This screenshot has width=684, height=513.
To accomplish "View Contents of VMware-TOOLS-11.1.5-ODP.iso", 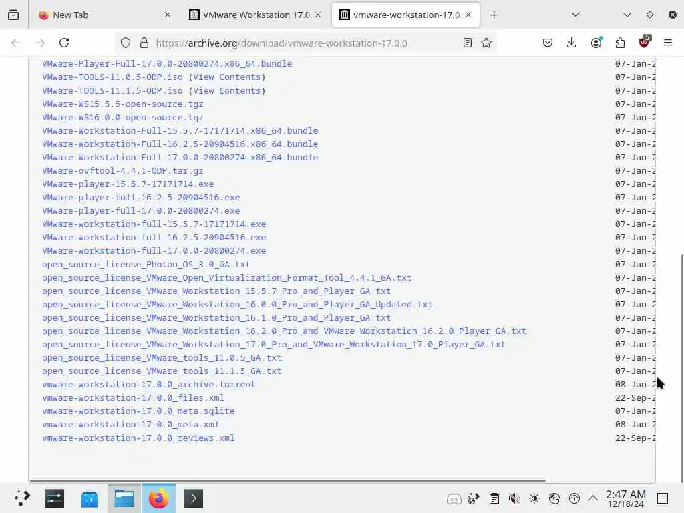I will [x=227, y=91].
